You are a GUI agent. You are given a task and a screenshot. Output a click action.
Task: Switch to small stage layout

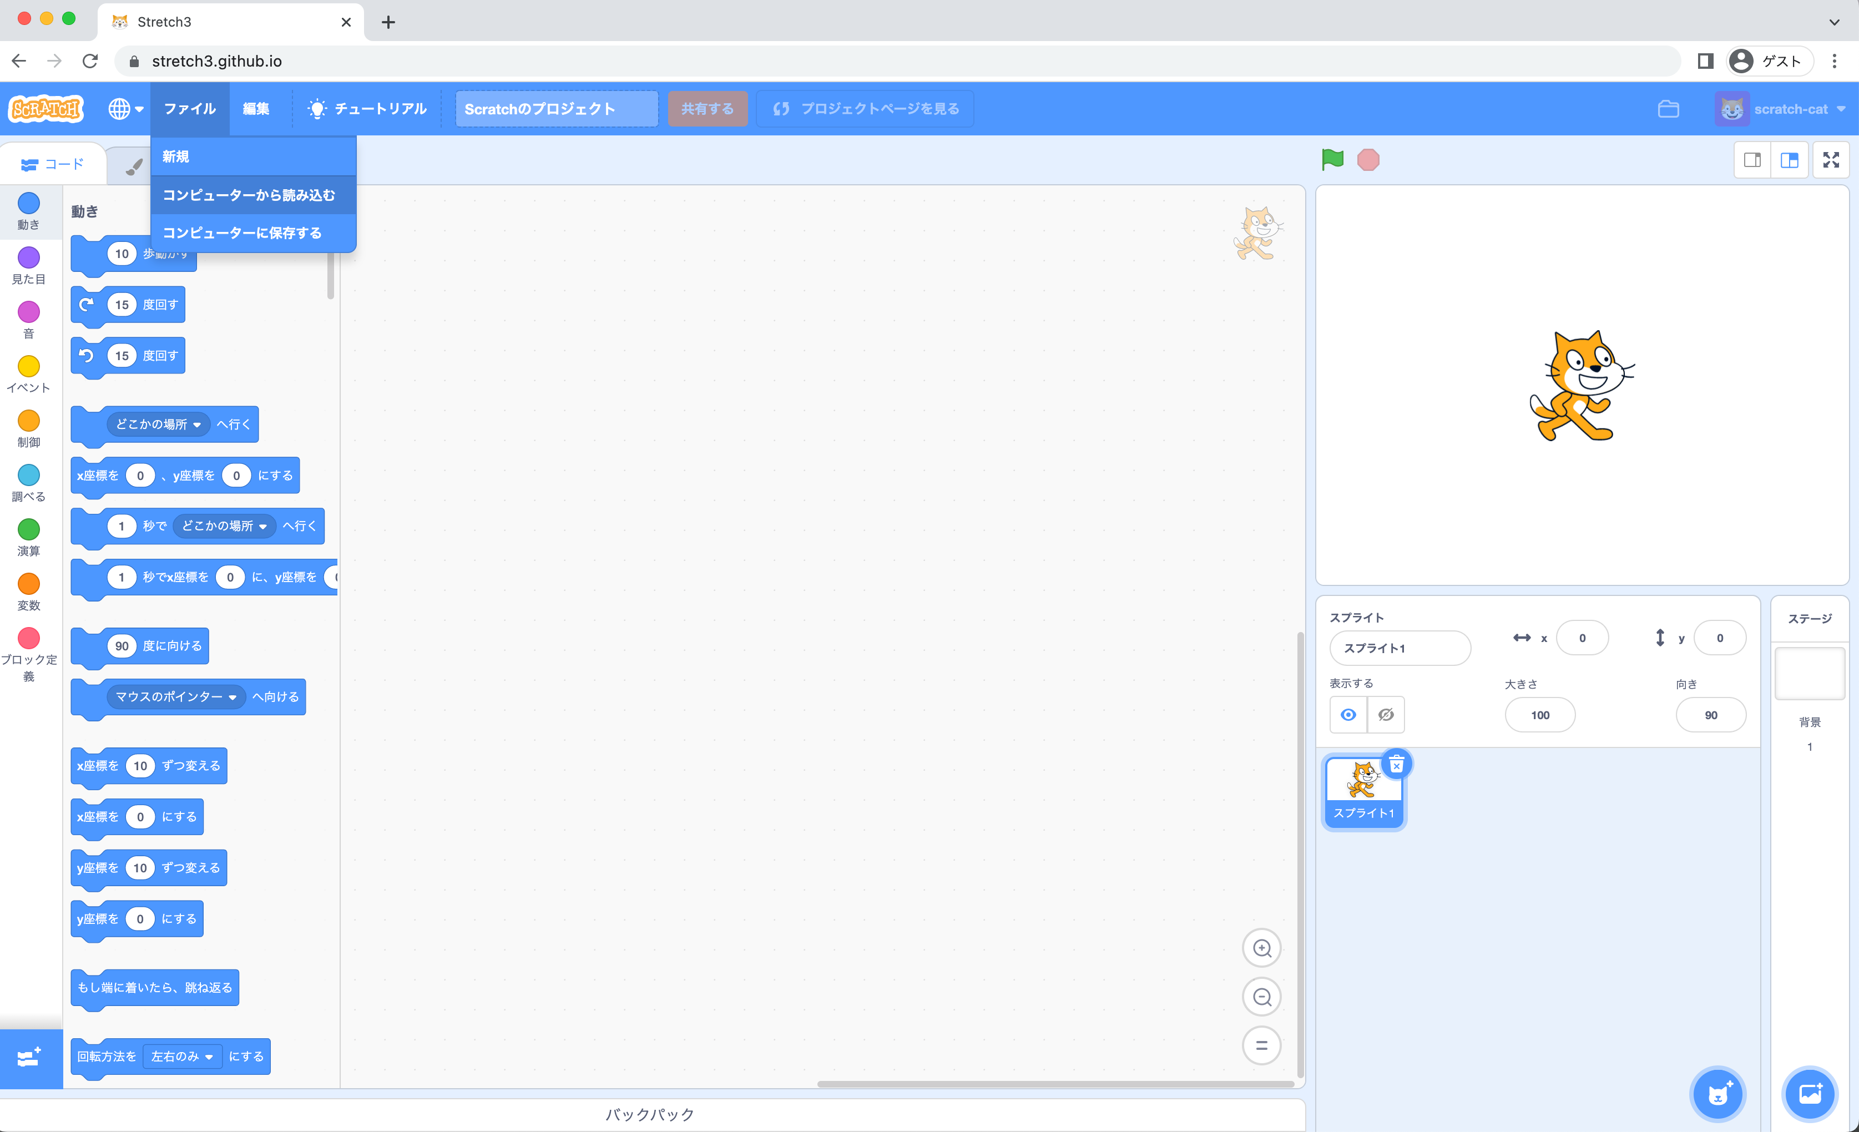[1752, 160]
